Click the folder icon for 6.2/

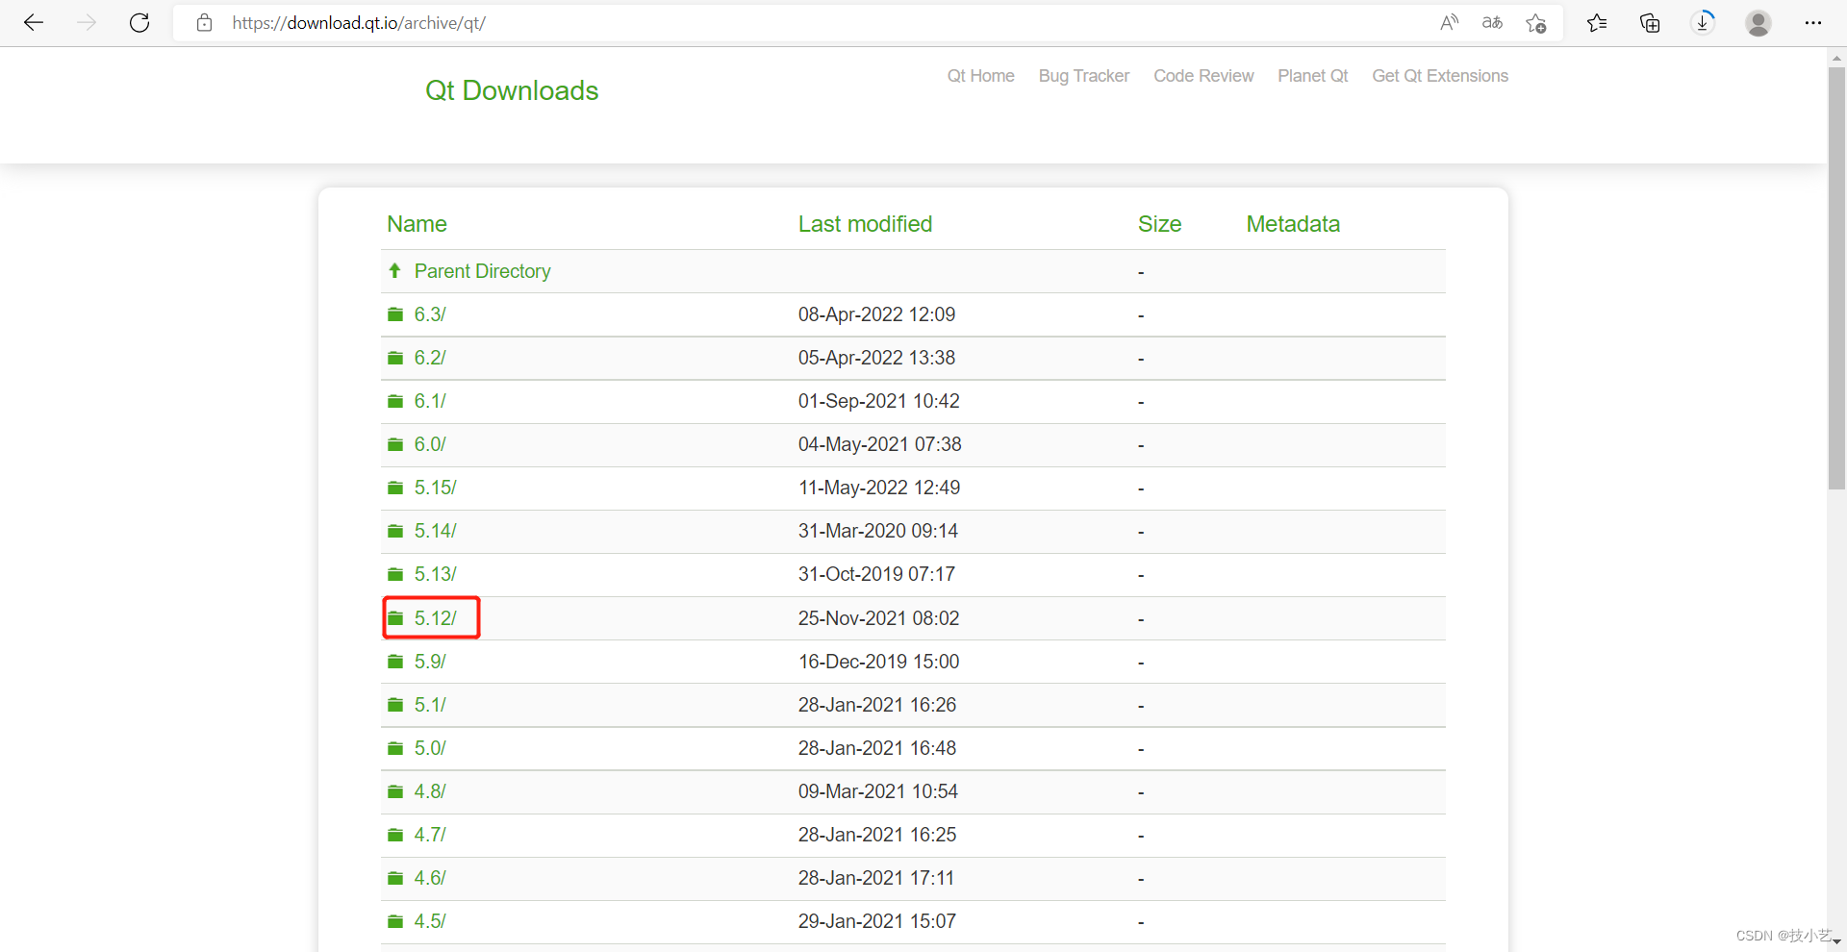[395, 358]
